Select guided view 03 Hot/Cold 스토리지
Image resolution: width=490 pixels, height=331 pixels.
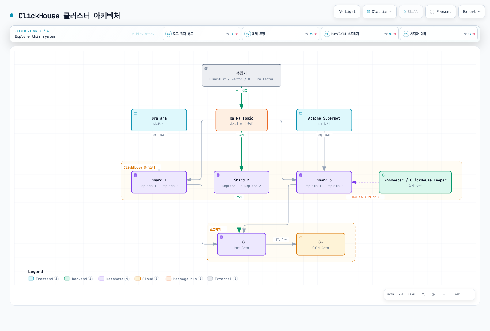[x=360, y=34]
